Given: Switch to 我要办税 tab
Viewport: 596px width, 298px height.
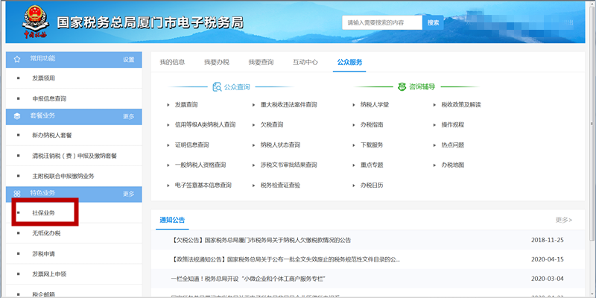Looking at the screenshot, I should (x=217, y=62).
